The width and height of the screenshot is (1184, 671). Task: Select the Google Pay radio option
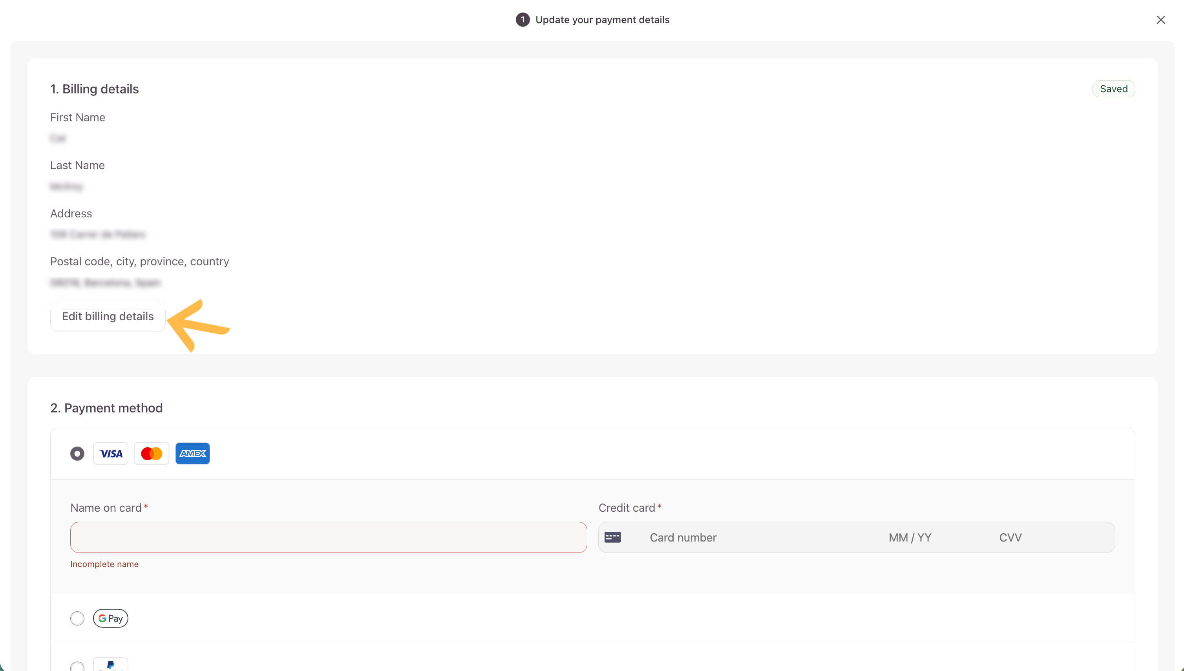[x=77, y=618]
